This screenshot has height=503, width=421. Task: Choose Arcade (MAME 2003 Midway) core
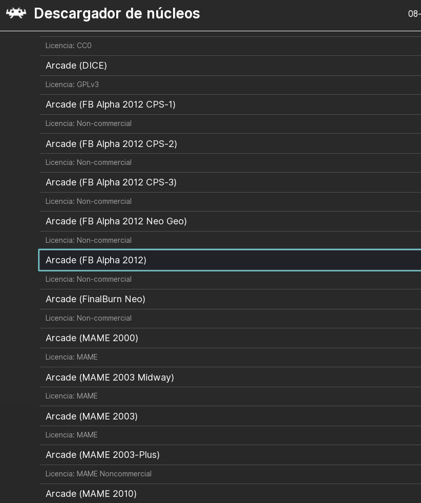click(110, 378)
